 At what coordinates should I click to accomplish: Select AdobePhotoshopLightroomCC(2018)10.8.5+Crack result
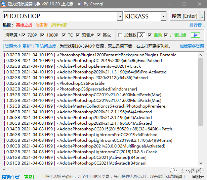pos(101,152)
